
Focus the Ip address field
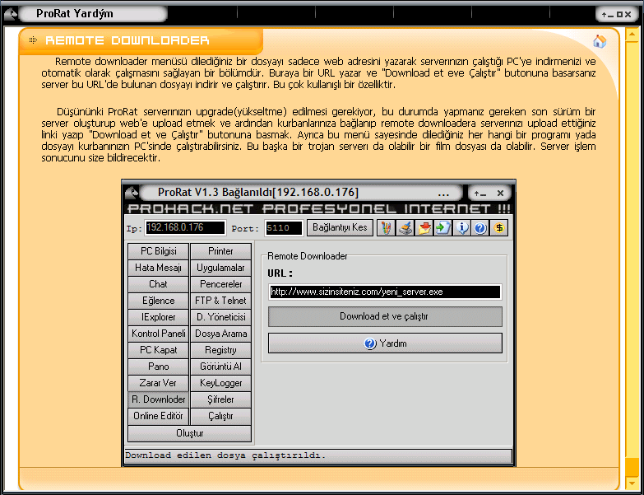tap(185, 227)
